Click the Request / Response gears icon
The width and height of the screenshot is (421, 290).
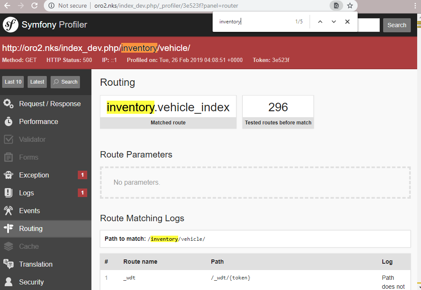click(x=9, y=104)
